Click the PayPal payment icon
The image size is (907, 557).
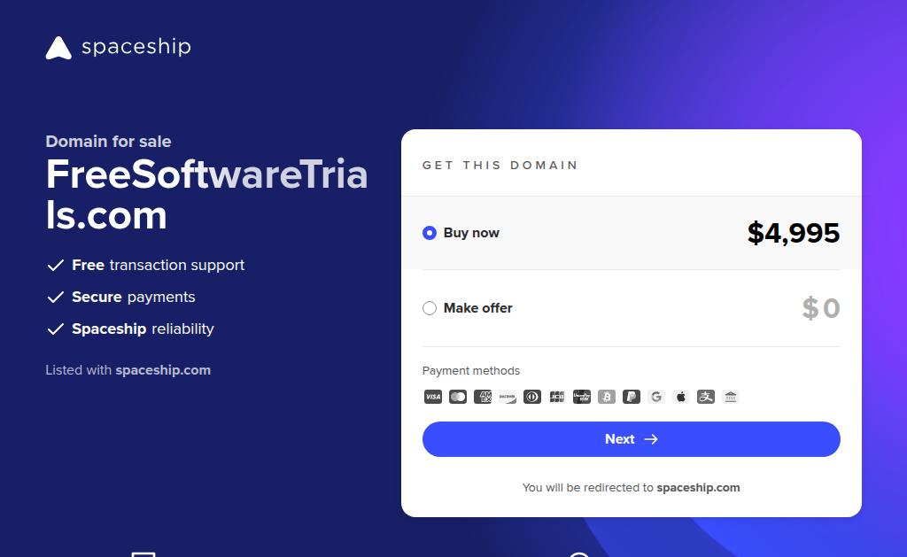pos(632,397)
